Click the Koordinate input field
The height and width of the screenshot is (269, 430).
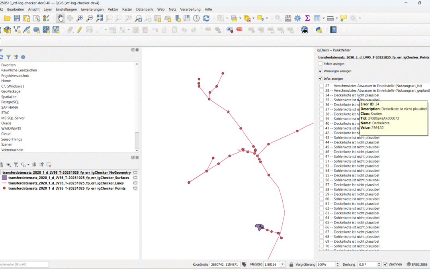(x=224, y=264)
